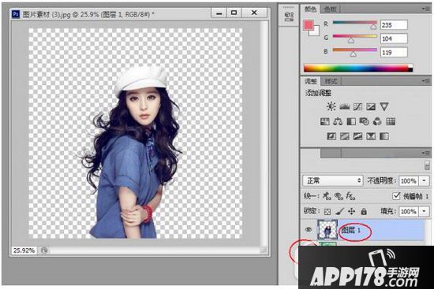Click the 不透明度 100% field
The width and height of the screenshot is (434, 289).
coord(409,181)
